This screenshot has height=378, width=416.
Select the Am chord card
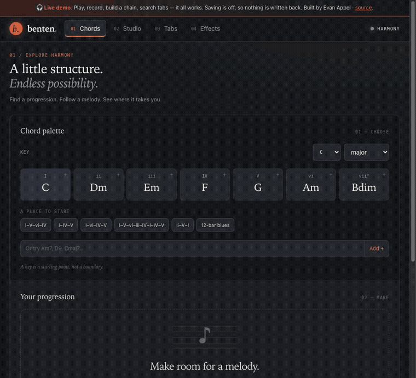point(311,184)
